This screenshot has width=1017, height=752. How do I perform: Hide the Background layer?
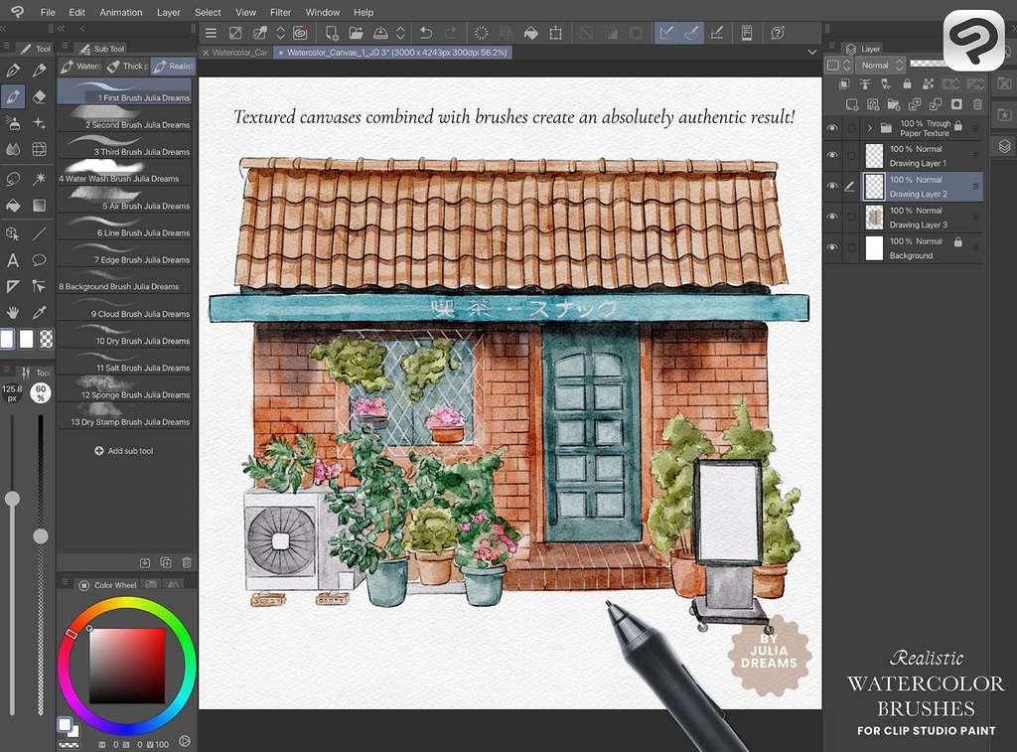833,246
